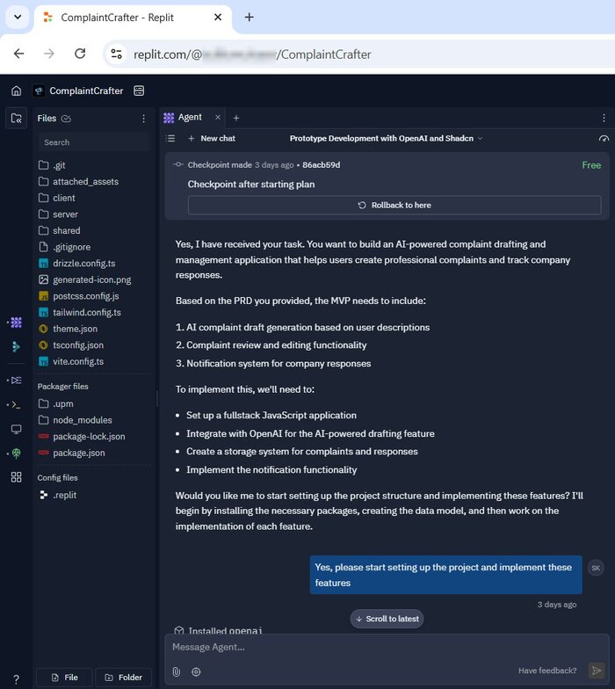615x689 pixels.
Task: Open the Shell terminal sidebar icon
Action: (x=16, y=404)
